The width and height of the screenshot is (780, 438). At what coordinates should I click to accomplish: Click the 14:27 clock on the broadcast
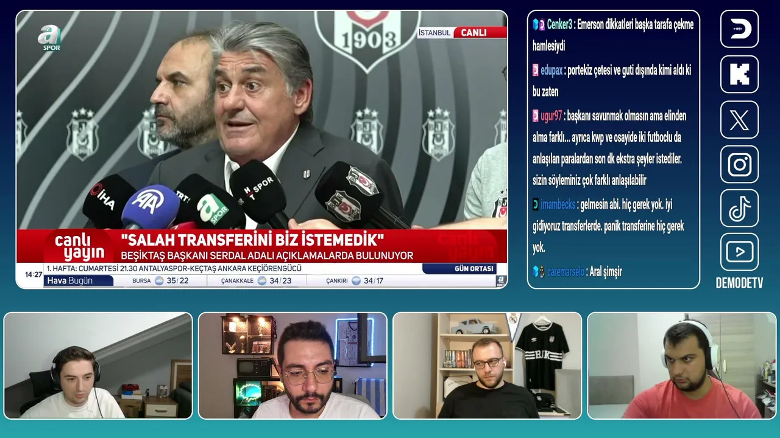pyautogui.click(x=34, y=274)
